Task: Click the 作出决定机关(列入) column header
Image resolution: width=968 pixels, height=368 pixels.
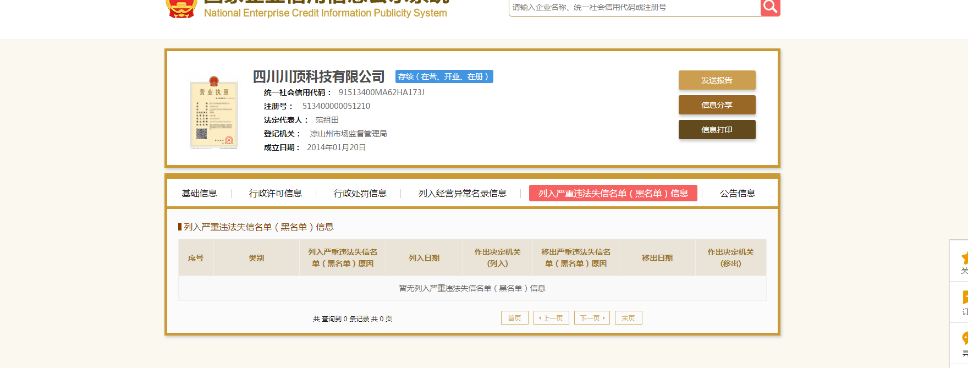Action: pos(498,257)
